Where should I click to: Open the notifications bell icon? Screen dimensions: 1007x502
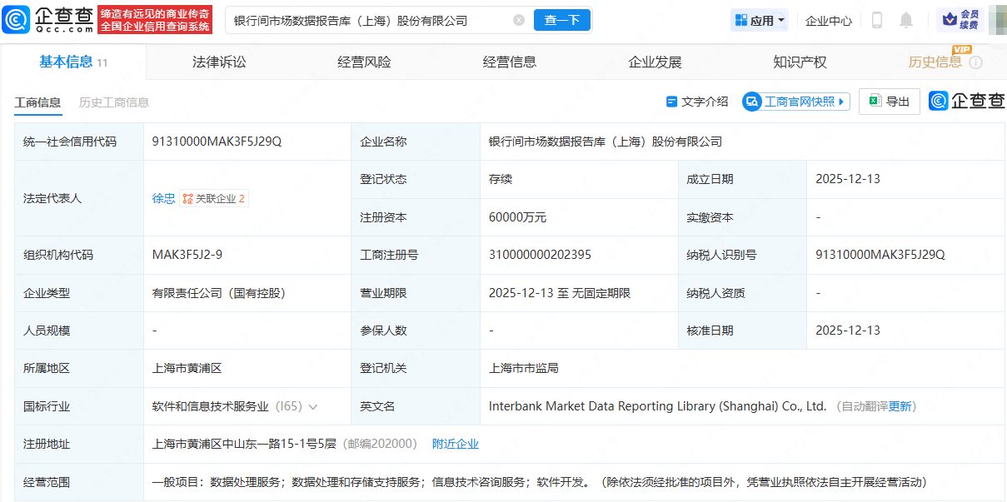click(906, 20)
